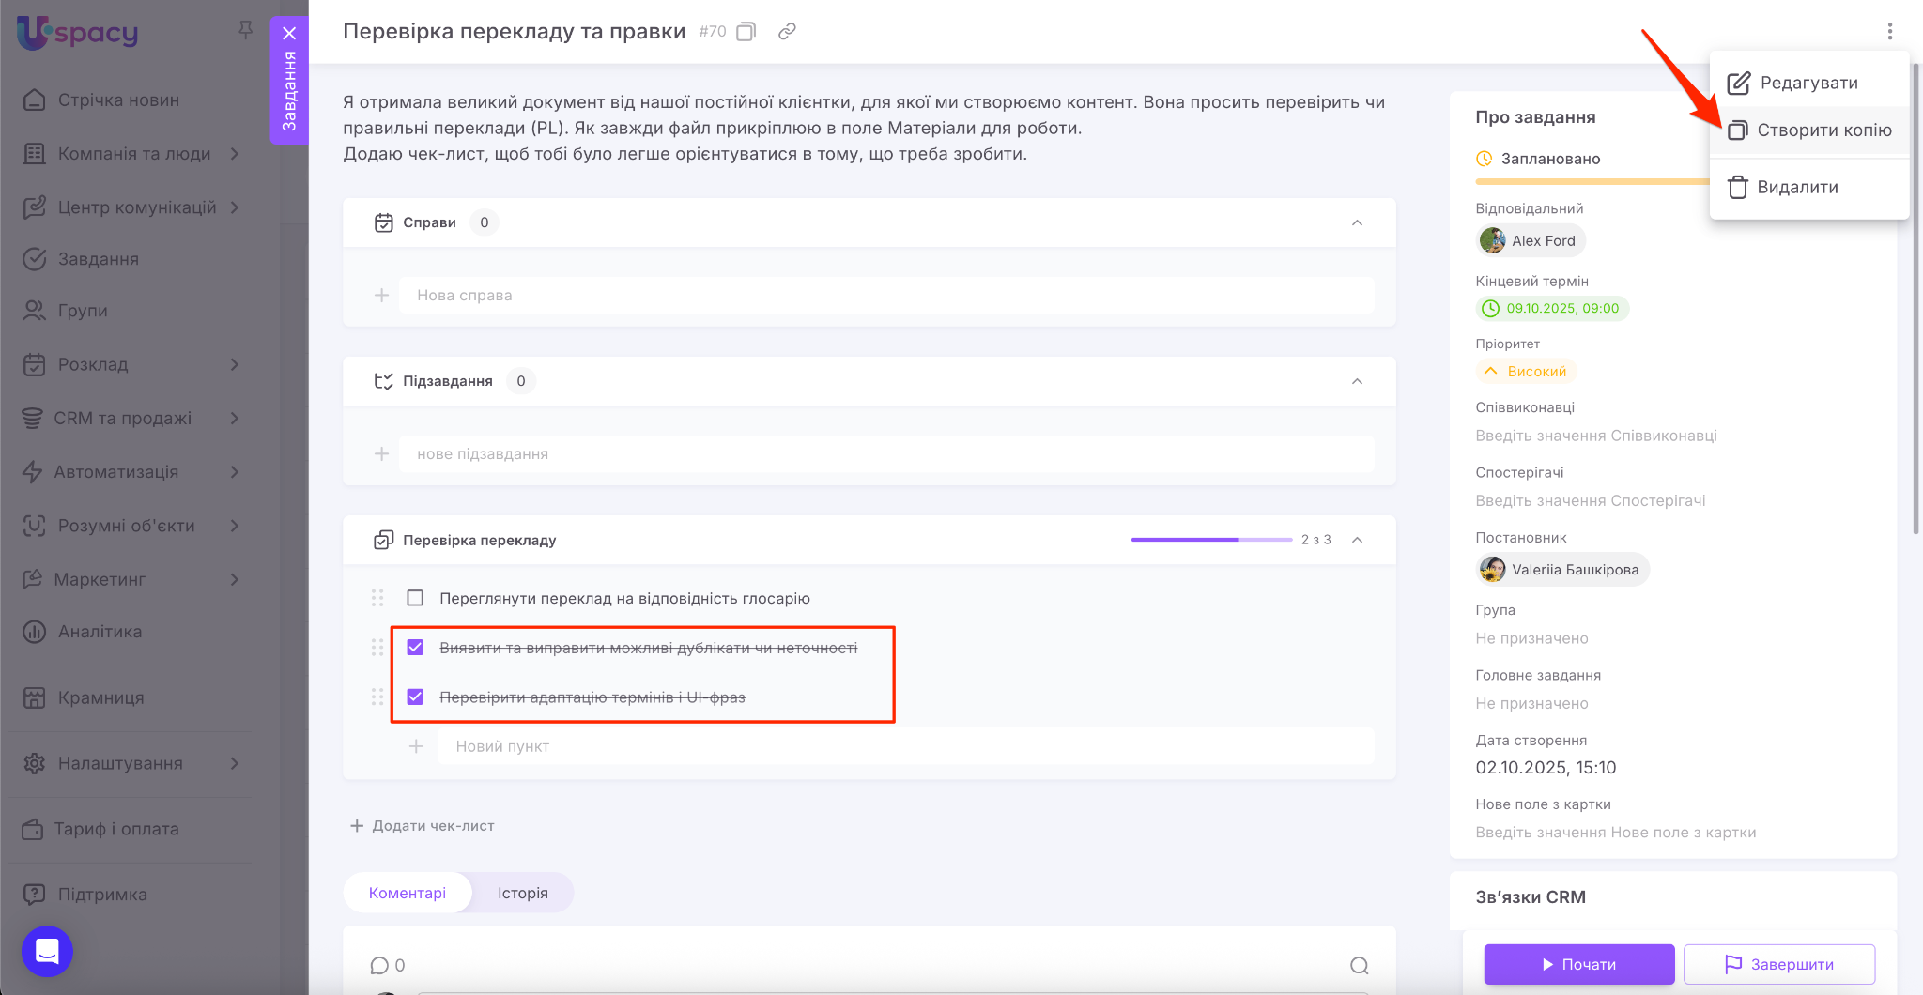This screenshot has height=995, width=1923.
Task: Click the Завершити button
Action: click(x=1778, y=964)
